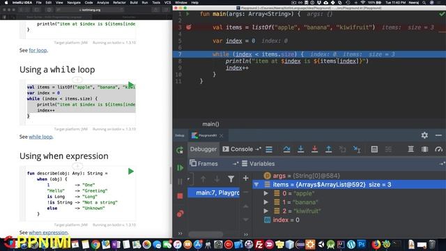Pause the running program
The image size is (446, 251).
pos(180,181)
